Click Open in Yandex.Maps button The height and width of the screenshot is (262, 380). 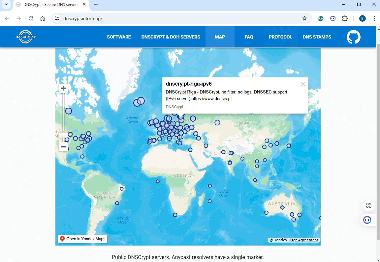(83, 239)
